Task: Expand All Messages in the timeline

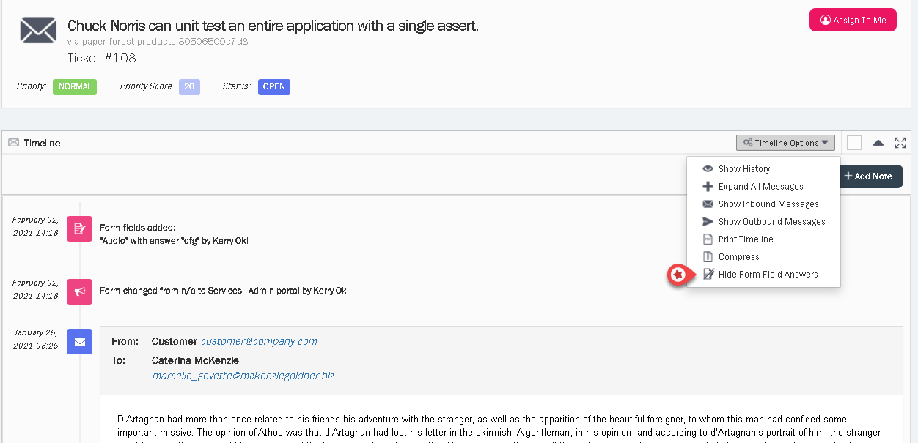Action: (760, 187)
